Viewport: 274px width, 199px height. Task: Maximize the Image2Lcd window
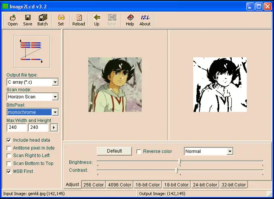pyautogui.click(x=259, y=7)
